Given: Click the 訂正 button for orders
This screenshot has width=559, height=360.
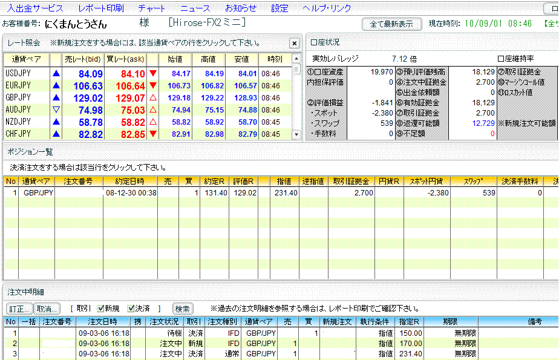Looking at the screenshot, I should tap(19, 309).
